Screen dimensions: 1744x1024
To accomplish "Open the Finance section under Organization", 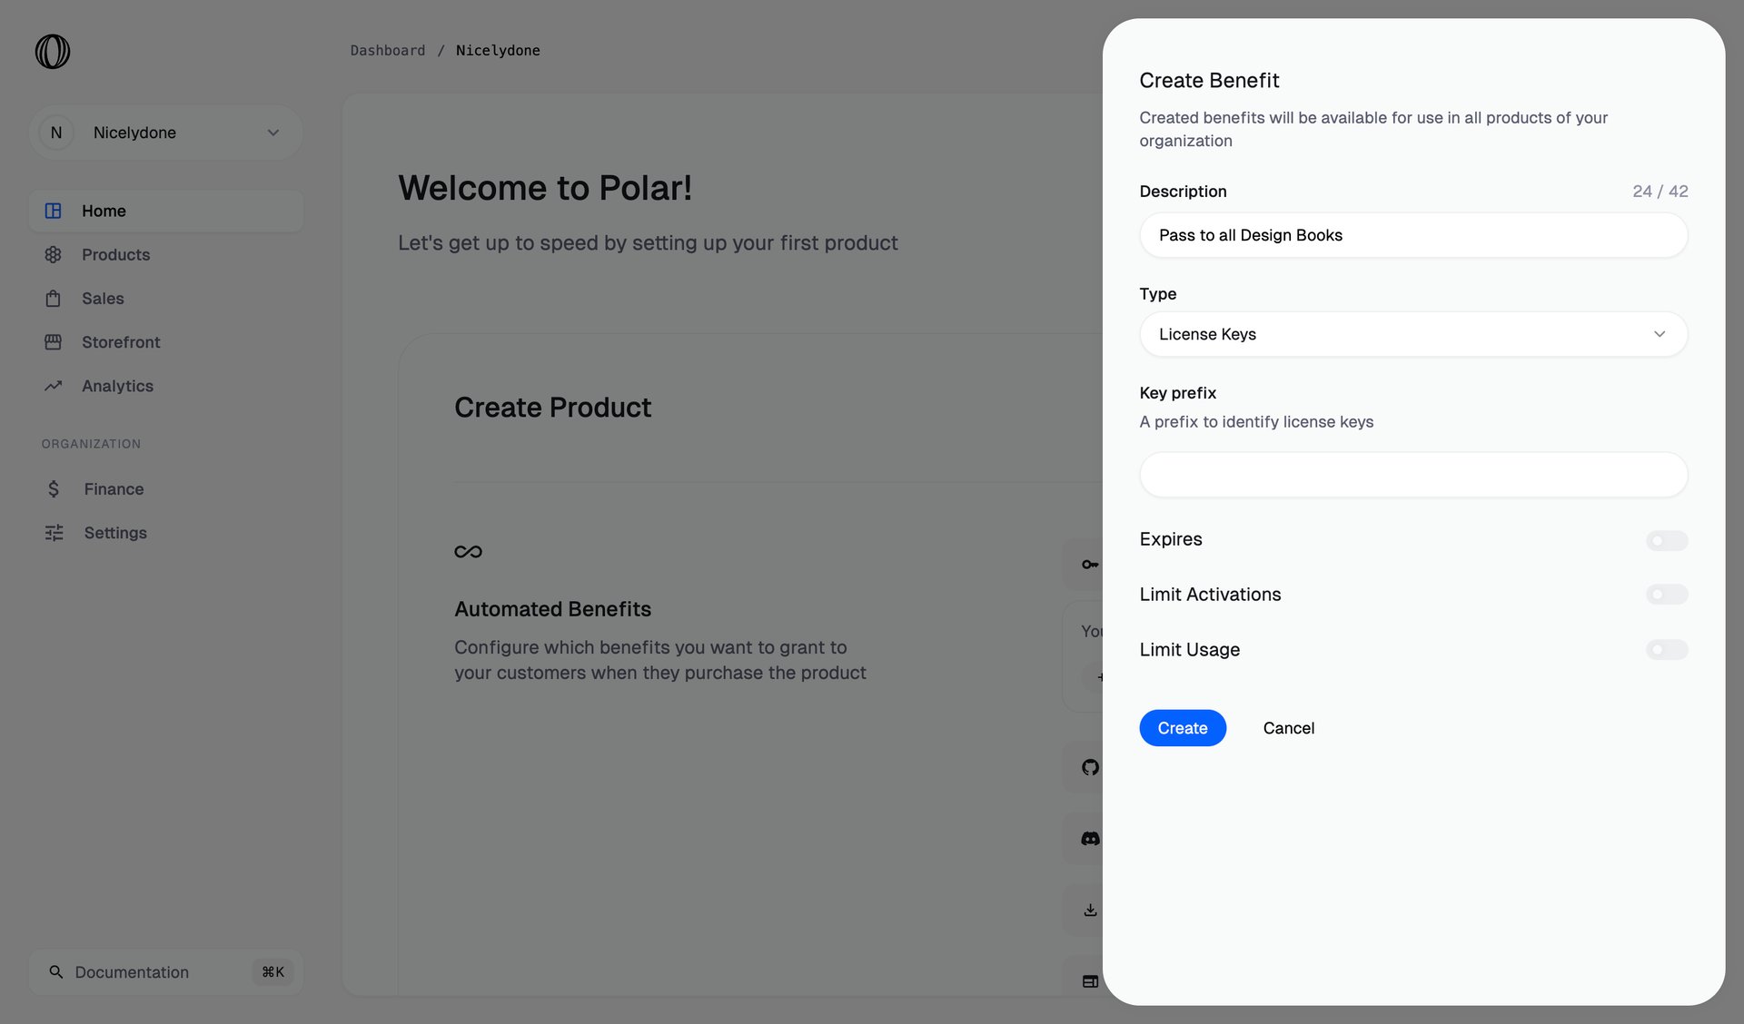I will pos(112,488).
